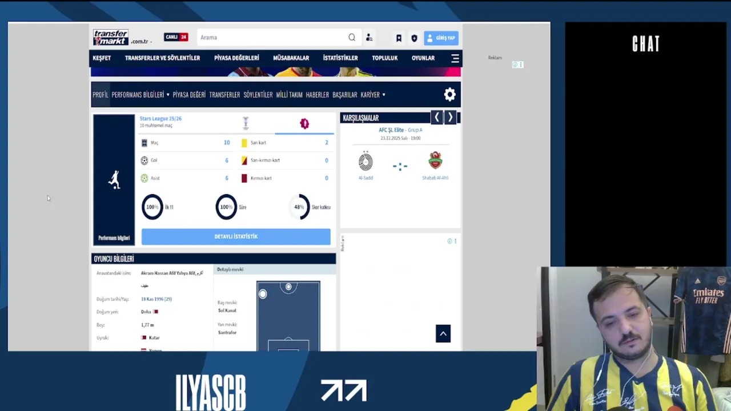Click the matches value 10
Viewport: 731px width, 411px height.
(227, 143)
